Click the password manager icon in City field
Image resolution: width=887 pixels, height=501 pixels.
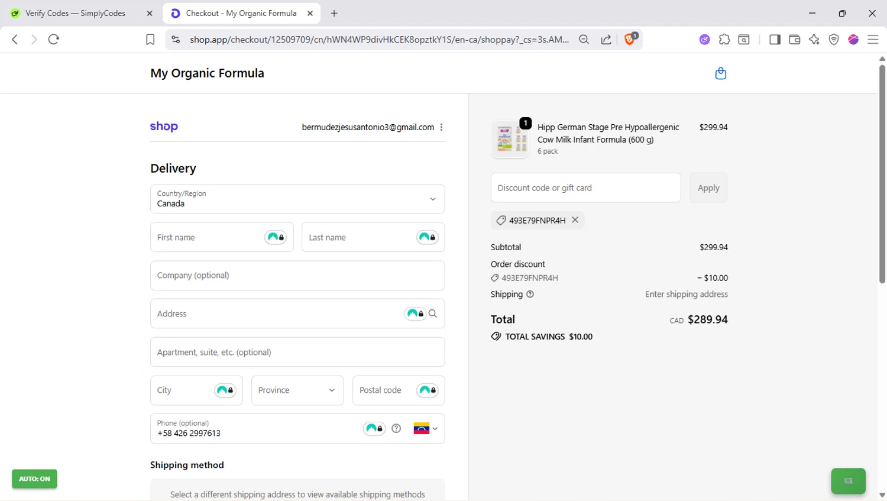pyautogui.click(x=225, y=390)
